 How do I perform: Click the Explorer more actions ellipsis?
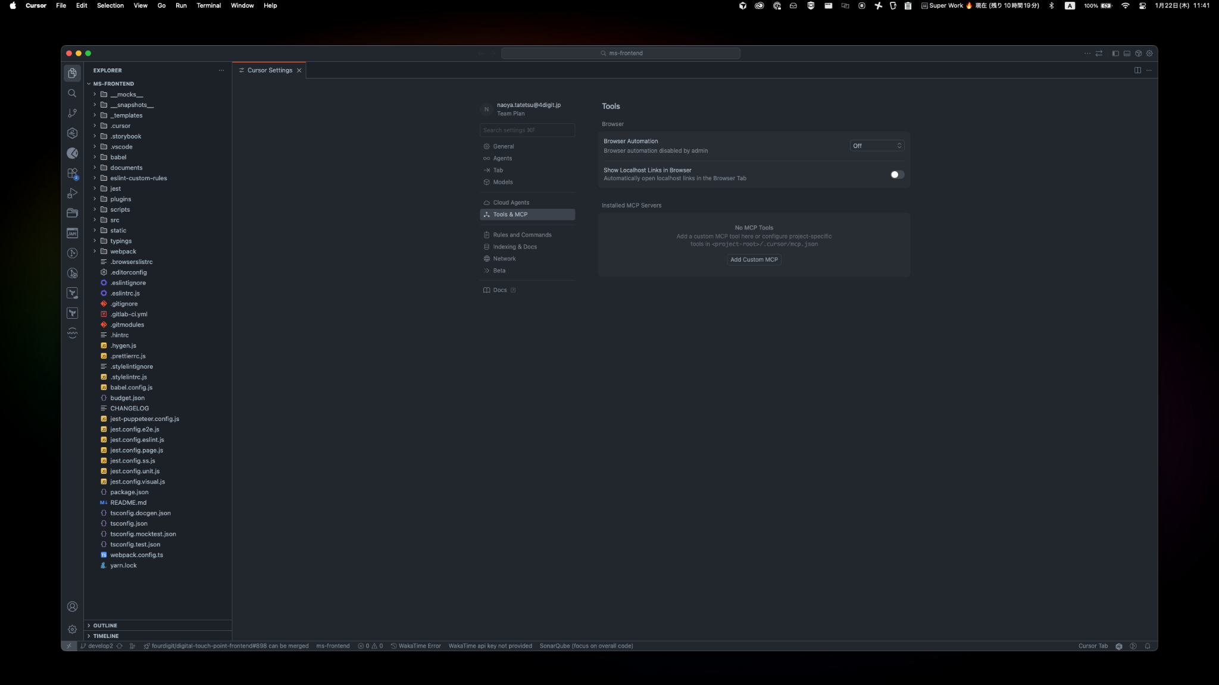tap(221, 70)
